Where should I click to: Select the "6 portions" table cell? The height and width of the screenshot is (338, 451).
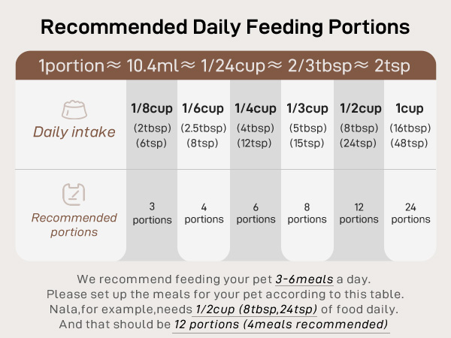[x=255, y=213]
